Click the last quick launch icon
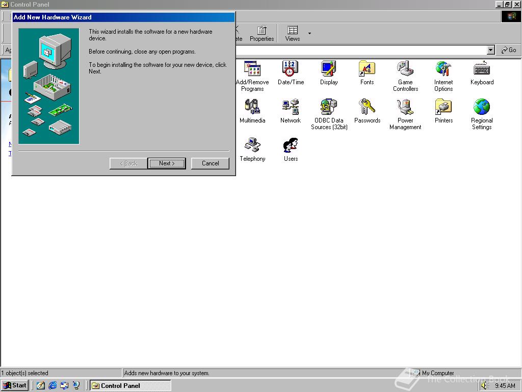 coord(76,386)
